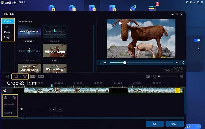Open the Start button dropdown arrow

[x=198, y=126]
